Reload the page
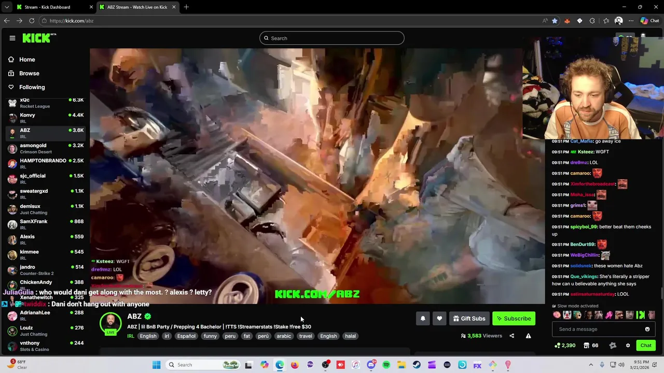 pos(32,21)
